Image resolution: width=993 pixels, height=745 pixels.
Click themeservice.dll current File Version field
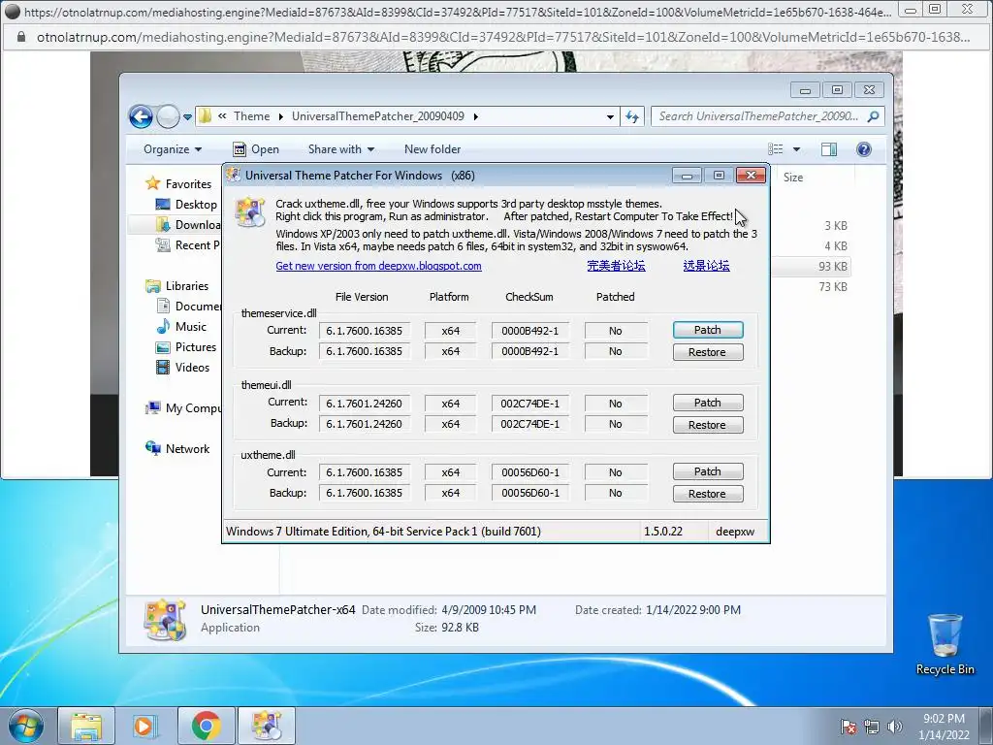365,331
